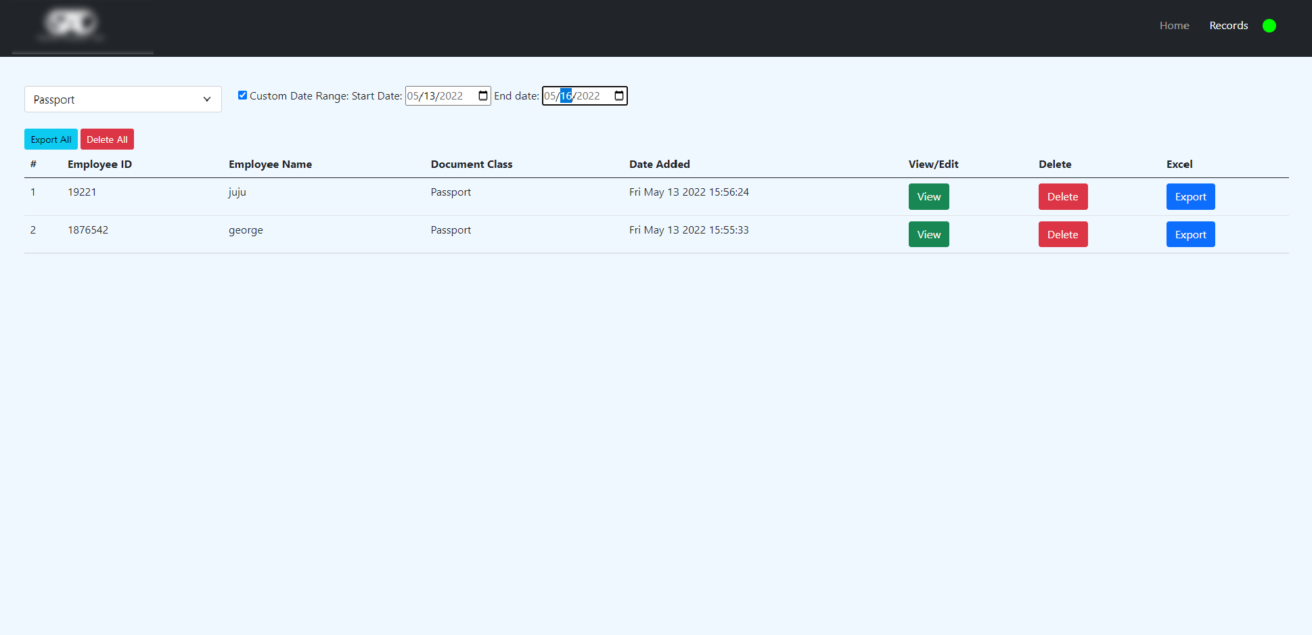
Task: View the record for employee george
Action: (928, 234)
